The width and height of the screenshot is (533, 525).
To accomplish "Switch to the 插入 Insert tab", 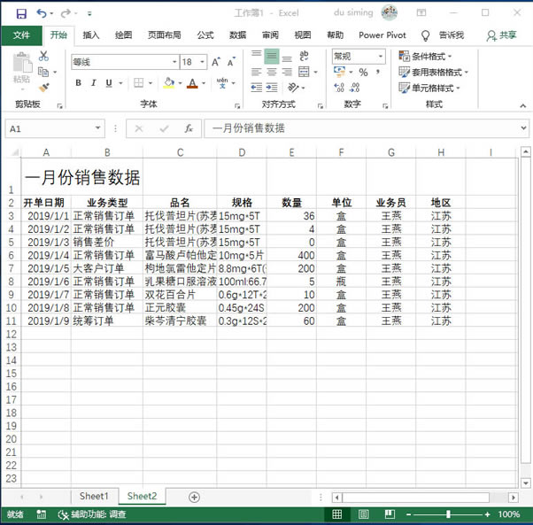I will pyautogui.click(x=91, y=35).
